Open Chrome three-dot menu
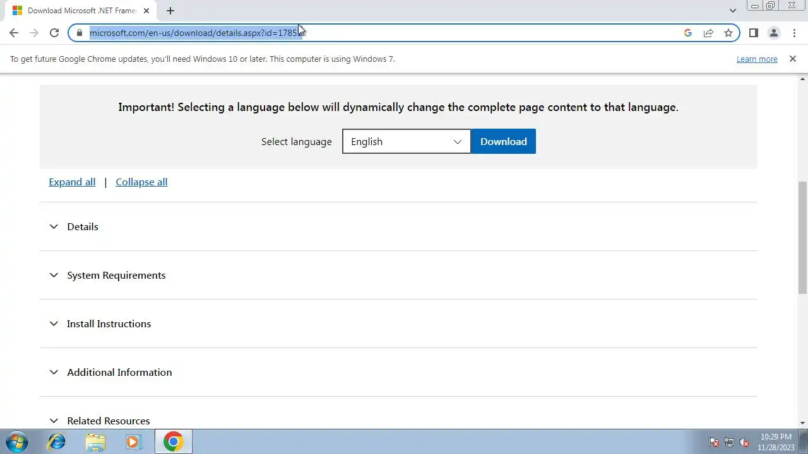The width and height of the screenshot is (808, 454). 794,33
